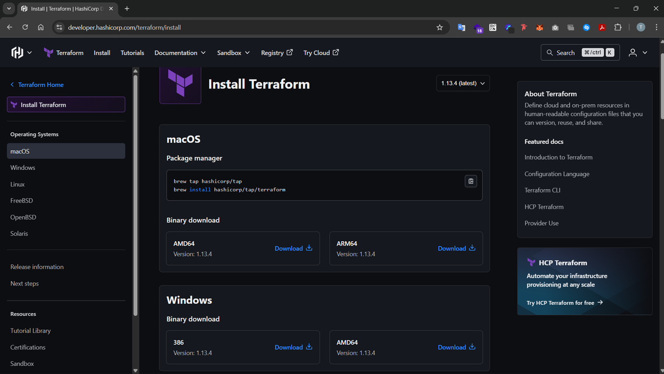Open the user account menu

tap(637, 53)
